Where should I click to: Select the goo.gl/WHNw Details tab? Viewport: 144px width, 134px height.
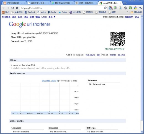(x=110, y=3)
